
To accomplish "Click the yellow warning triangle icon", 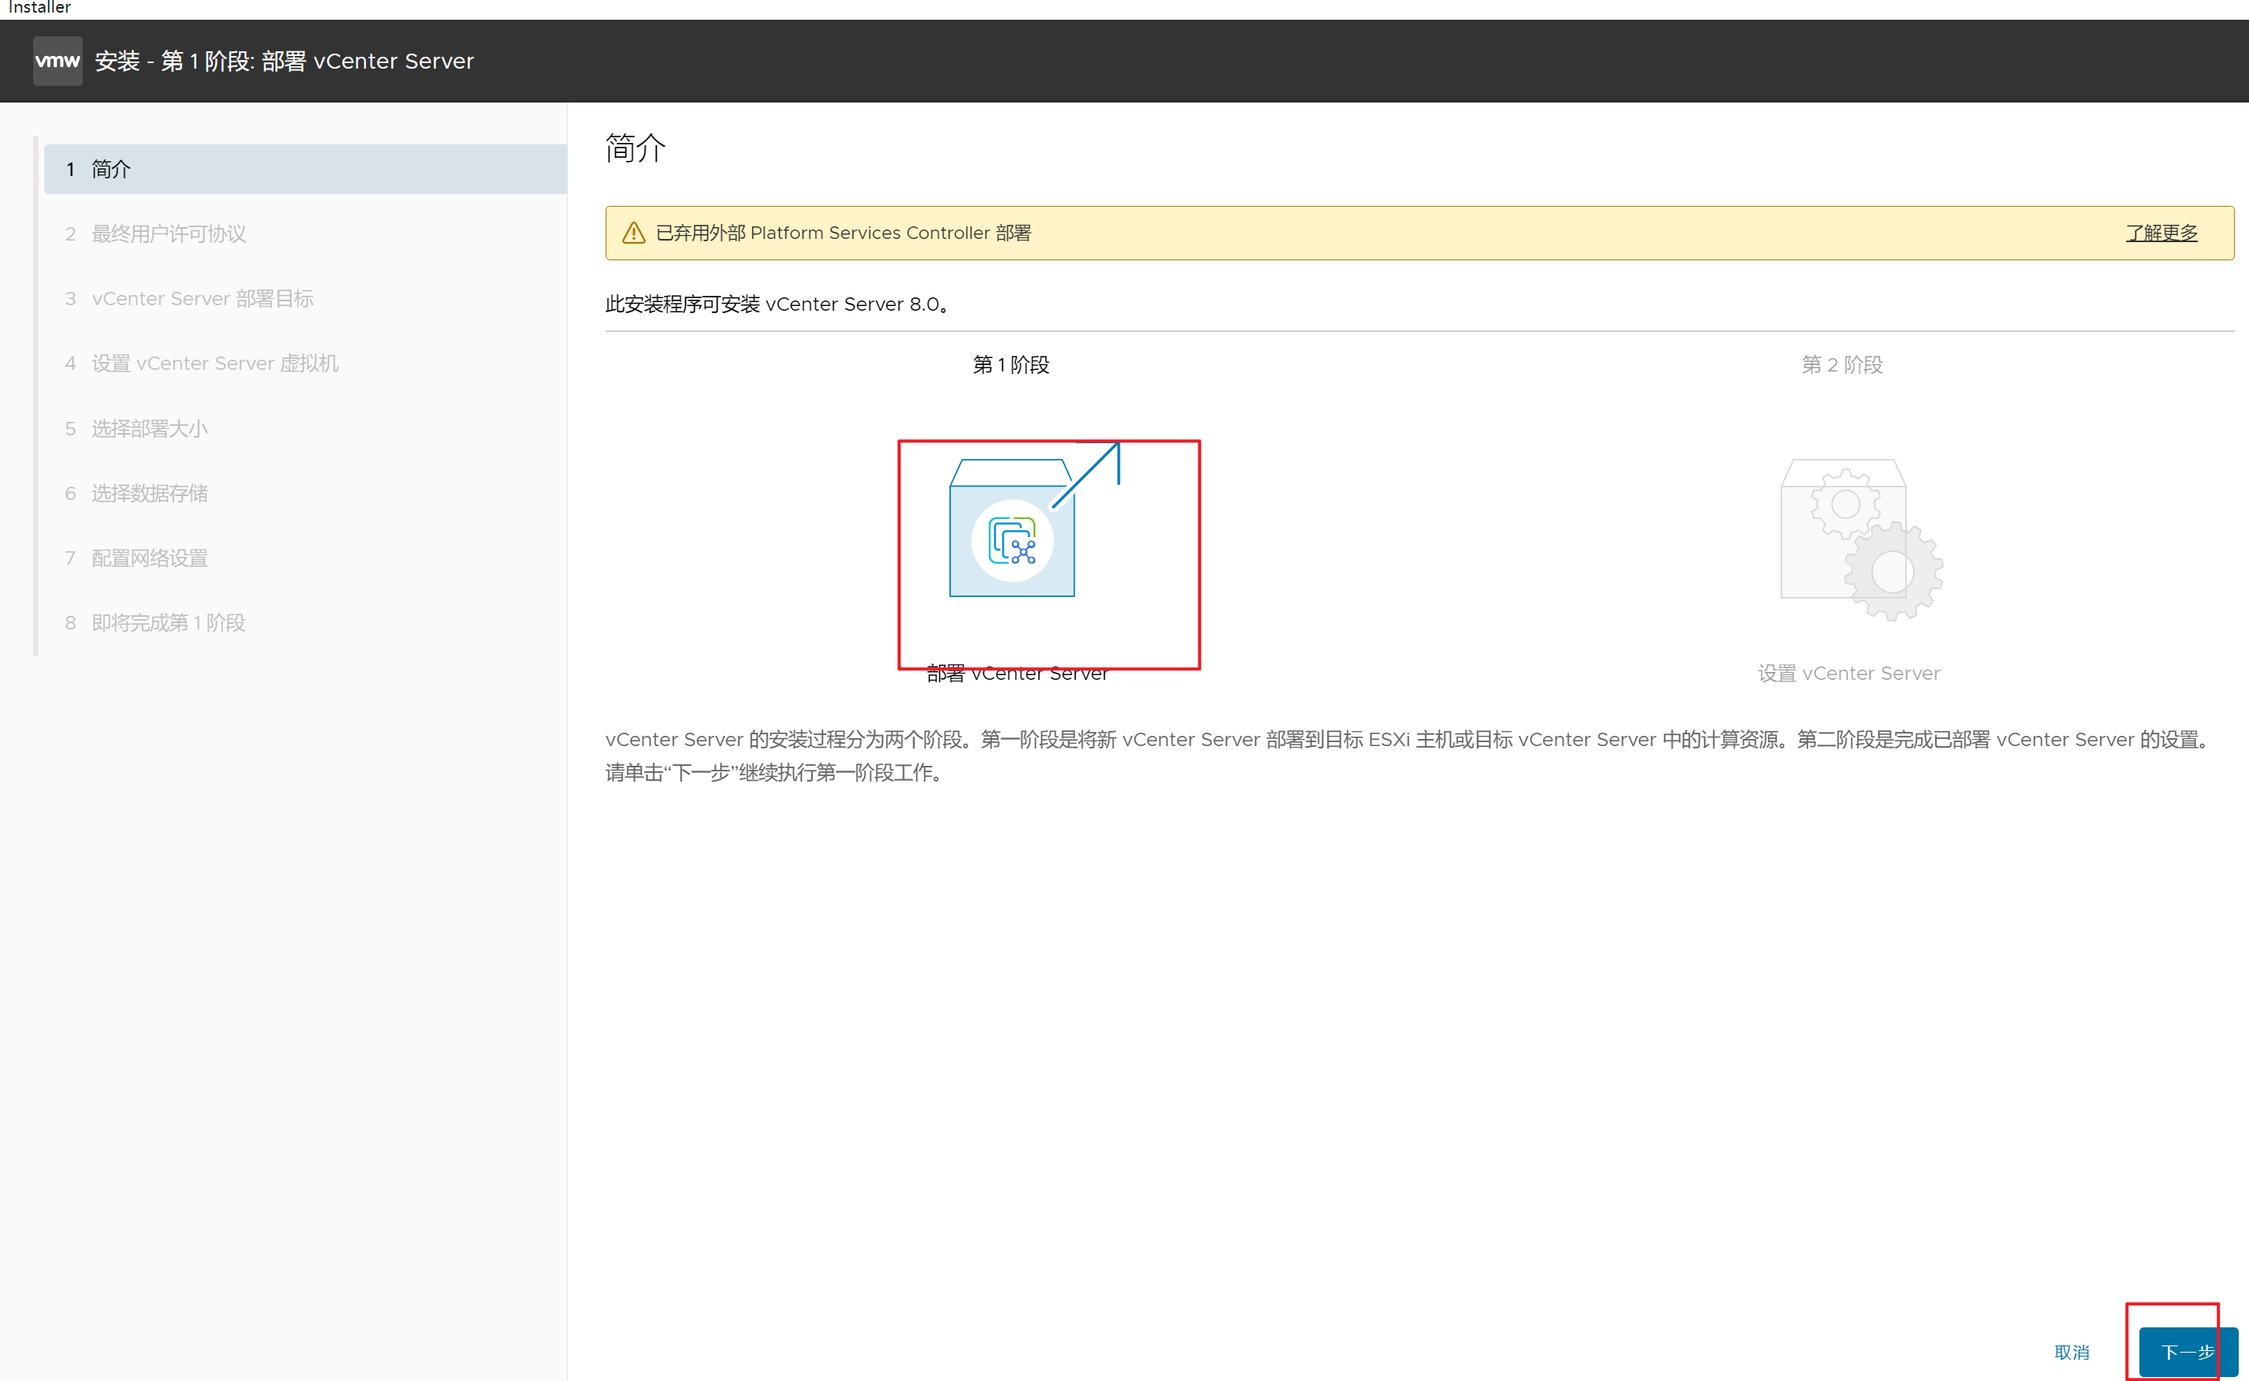I will pyautogui.click(x=634, y=233).
